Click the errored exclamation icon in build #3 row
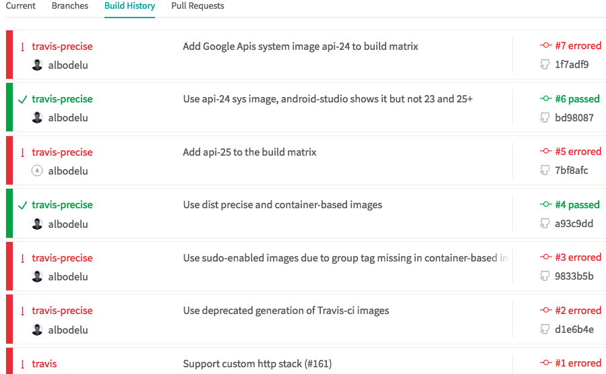 22,258
